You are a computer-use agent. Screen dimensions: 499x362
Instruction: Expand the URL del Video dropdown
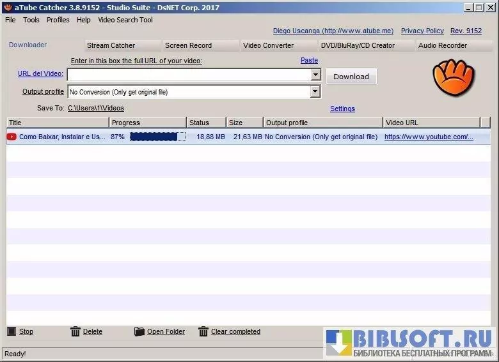coord(315,75)
